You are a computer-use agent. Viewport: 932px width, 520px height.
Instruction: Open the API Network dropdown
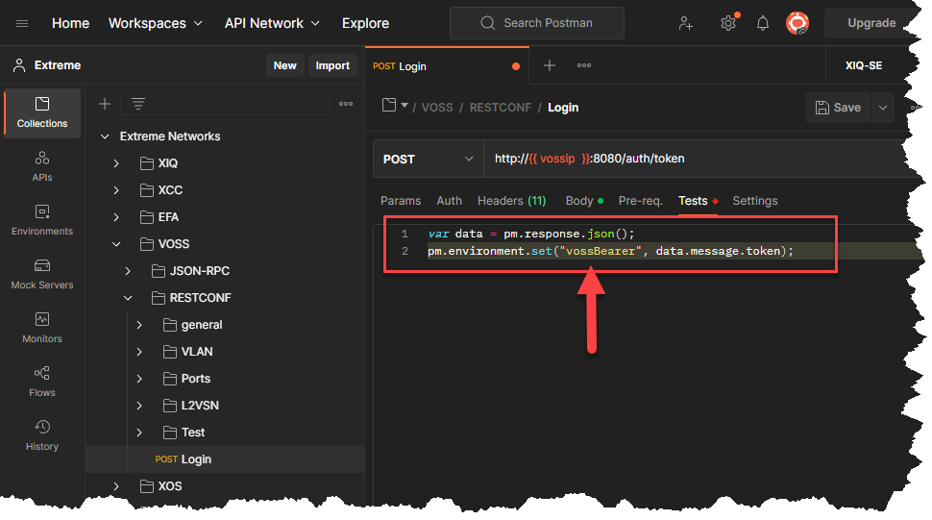click(x=272, y=23)
